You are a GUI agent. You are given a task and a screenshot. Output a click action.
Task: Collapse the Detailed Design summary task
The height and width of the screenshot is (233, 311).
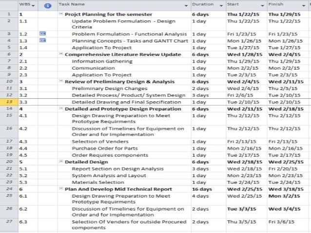(61, 161)
